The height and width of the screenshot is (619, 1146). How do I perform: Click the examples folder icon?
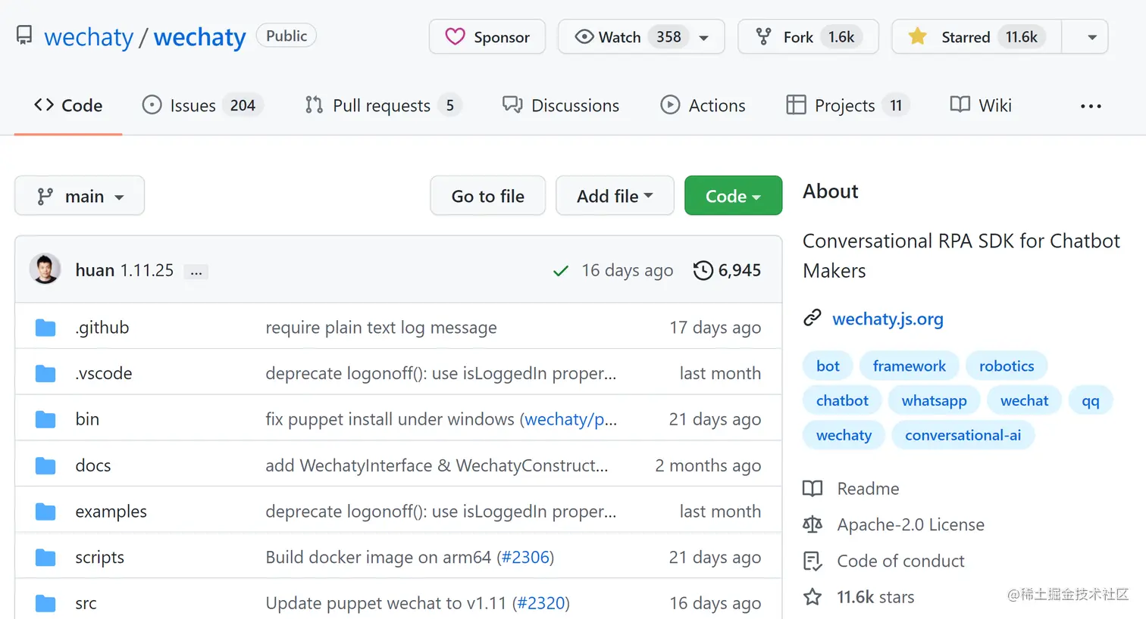[x=45, y=512]
